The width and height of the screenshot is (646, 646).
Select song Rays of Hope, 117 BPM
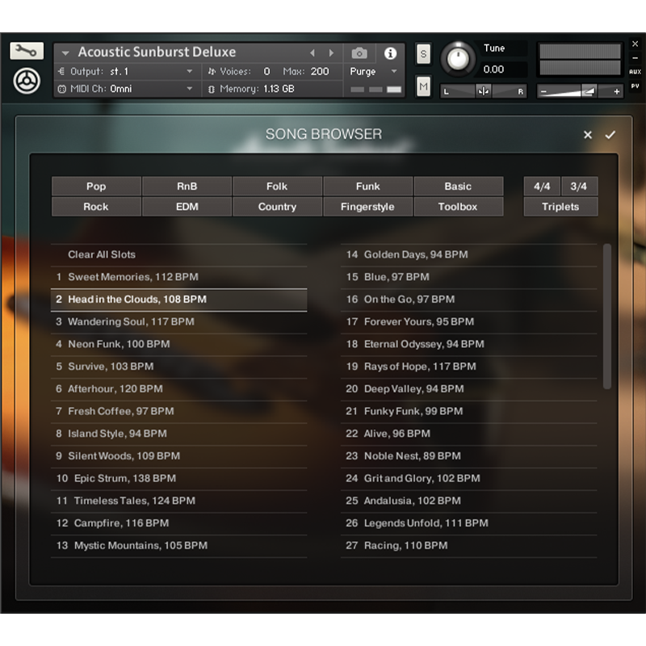469,367
